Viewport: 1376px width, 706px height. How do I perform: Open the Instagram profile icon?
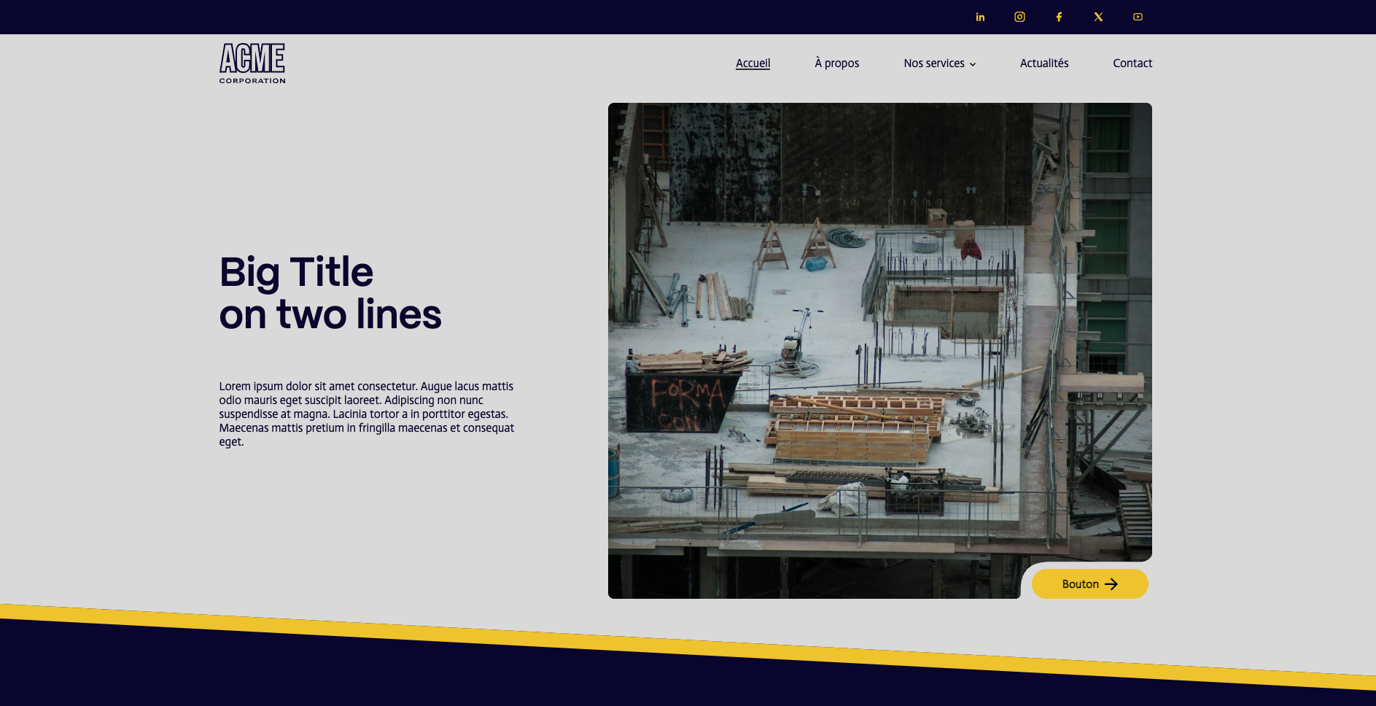(1019, 17)
